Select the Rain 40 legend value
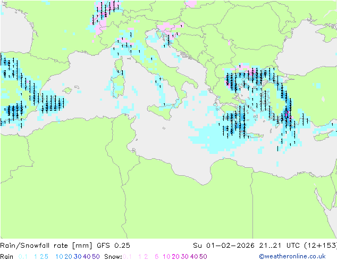This screenshot has height=261, width=337. click(x=87, y=257)
